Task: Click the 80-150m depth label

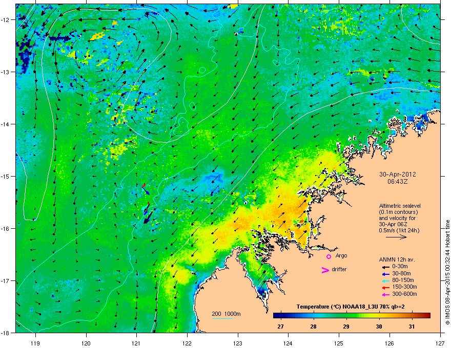Action: pyautogui.click(x=403, y=280)
